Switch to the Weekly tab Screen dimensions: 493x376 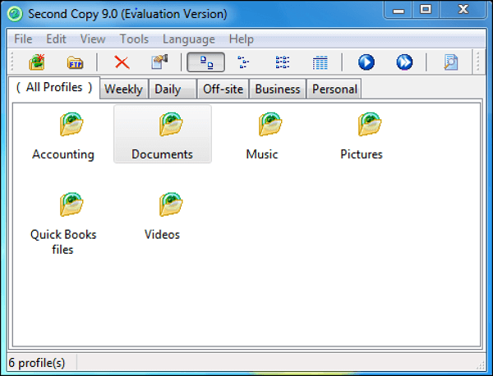(123, 89)
